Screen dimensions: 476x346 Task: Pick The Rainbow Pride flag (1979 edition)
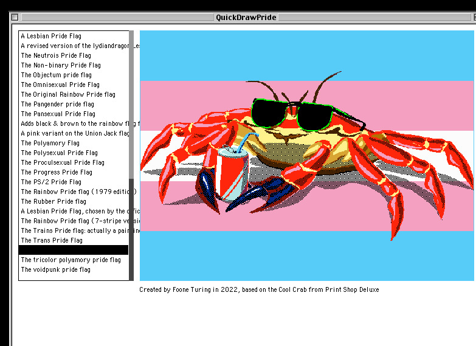(74, 192)
